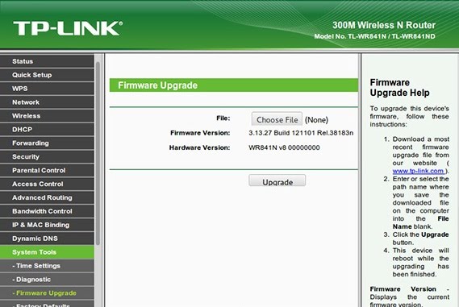The height and width of the screenshot is (307, 459).
Task: Open the Wireless menu
Action: point(47,116)
